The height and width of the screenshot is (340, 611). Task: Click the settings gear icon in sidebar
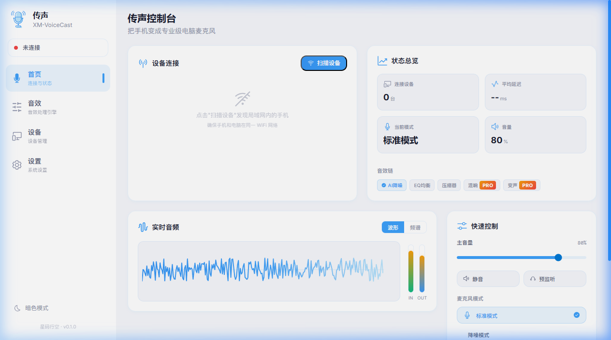click(x=17, y=165)
